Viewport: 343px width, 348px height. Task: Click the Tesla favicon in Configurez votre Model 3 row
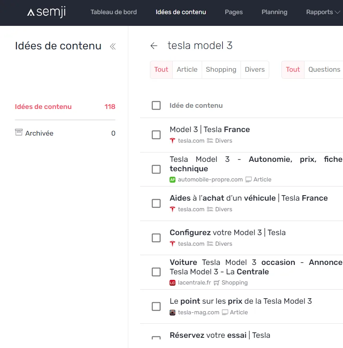tap(172, 244)
